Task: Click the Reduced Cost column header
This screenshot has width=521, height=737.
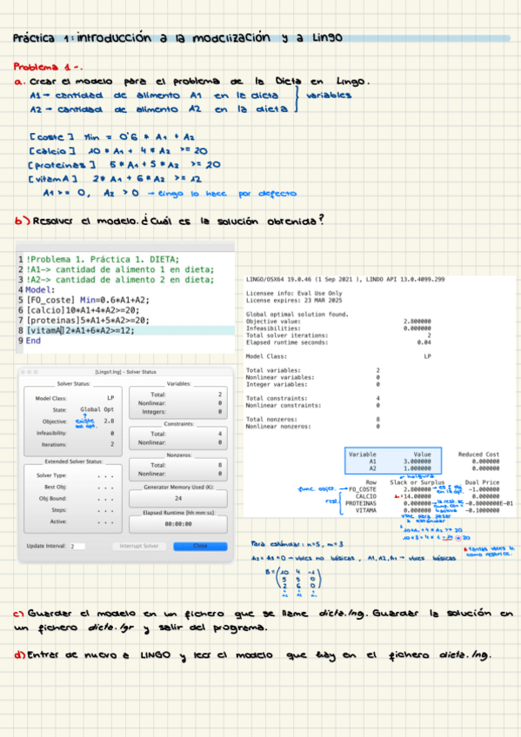Action: click(478, 455)
